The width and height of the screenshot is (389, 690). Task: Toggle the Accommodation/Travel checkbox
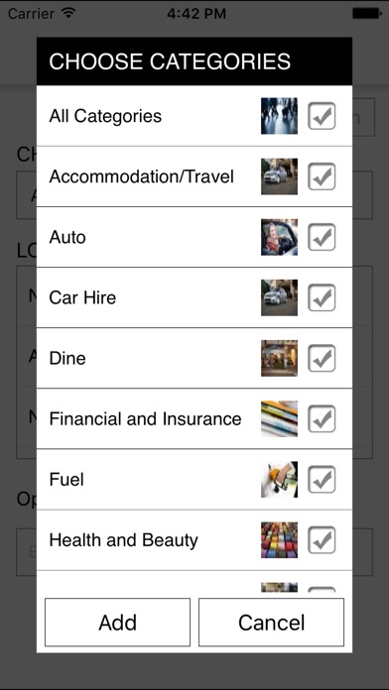click(322, 176)
